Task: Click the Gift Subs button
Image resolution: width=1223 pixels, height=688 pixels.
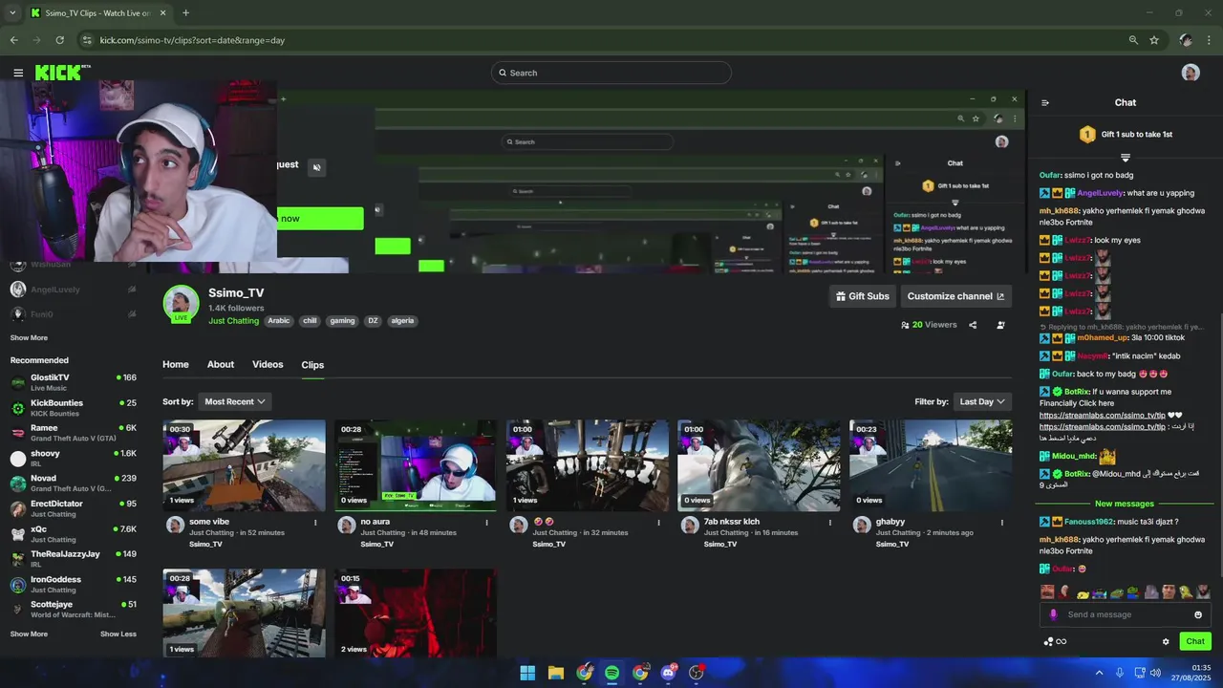Action: point(863,296)
